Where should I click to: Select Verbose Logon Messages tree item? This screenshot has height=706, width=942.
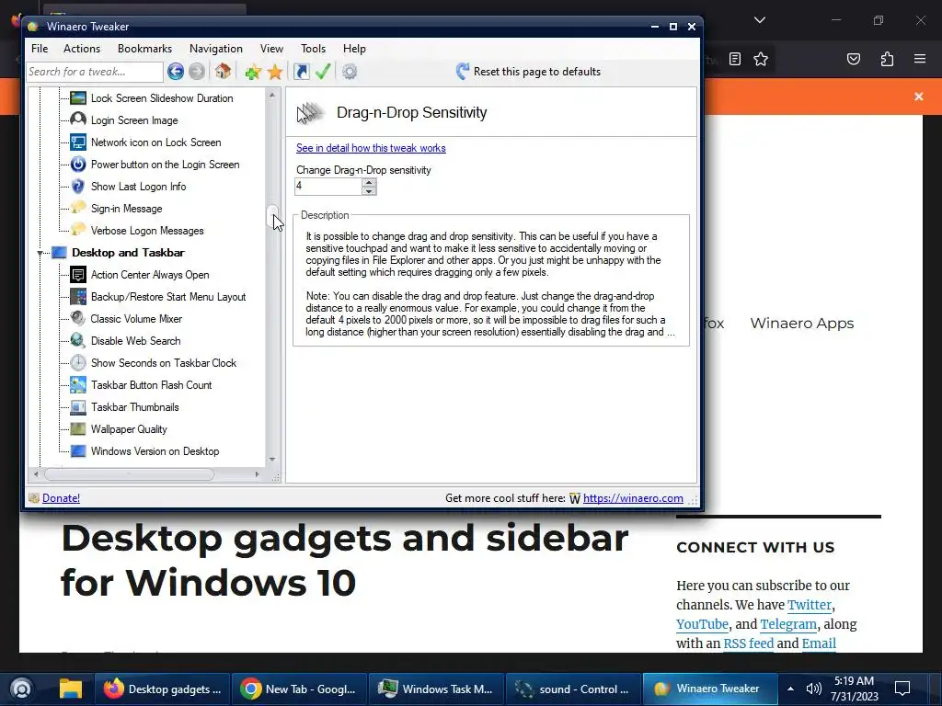146,231
